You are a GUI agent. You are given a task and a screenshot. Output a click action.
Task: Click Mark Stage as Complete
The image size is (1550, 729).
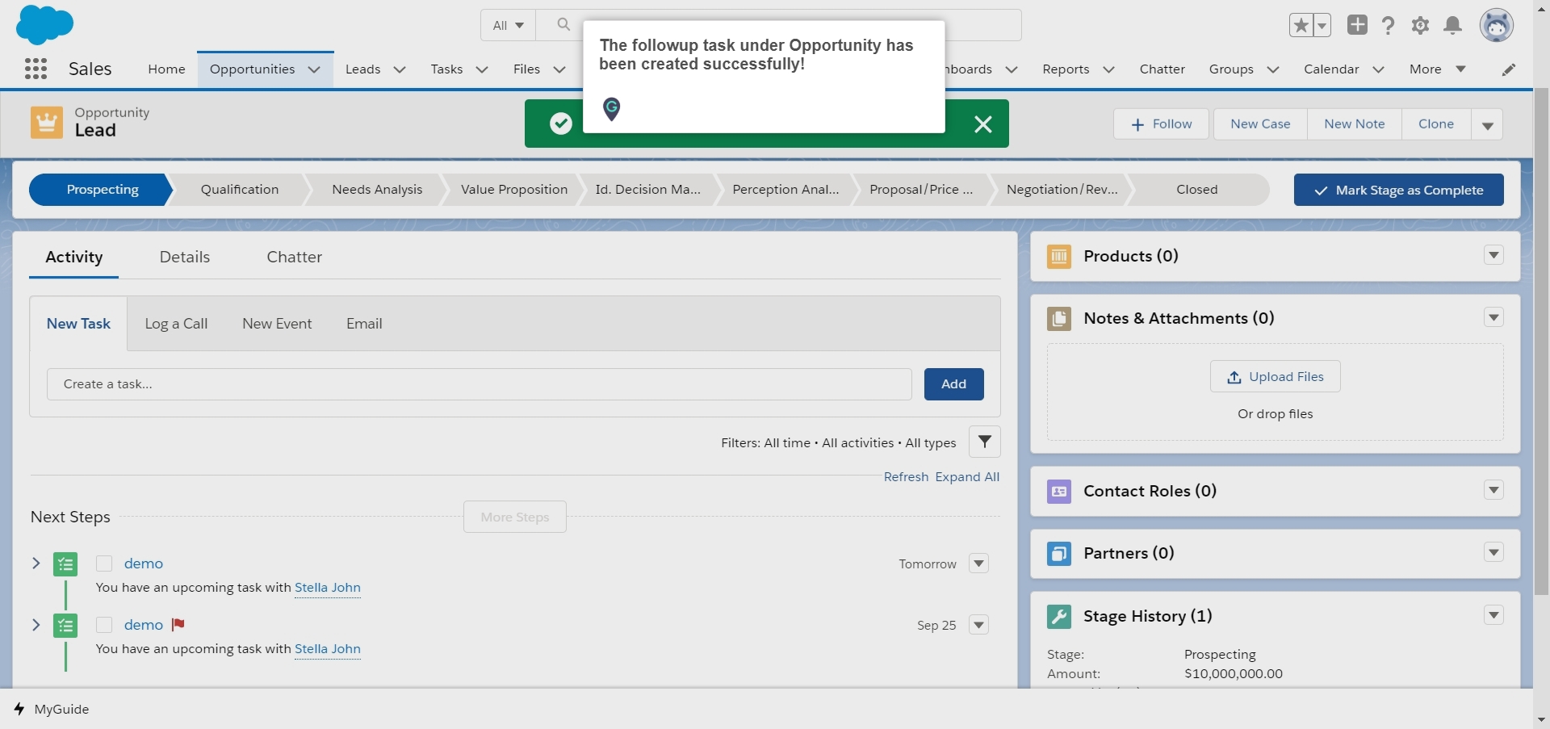[1398, 190]
